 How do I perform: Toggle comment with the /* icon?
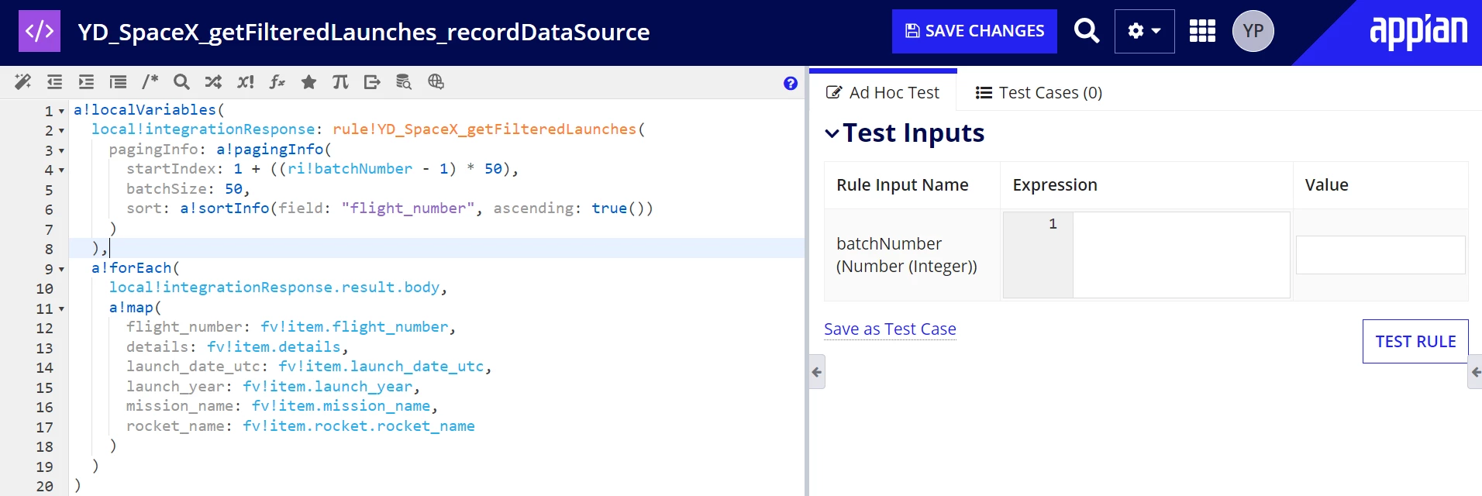pyautogui.click(x=150, y=81)
